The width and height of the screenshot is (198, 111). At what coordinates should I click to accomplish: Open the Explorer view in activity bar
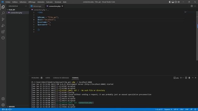[x=3, y=7]
